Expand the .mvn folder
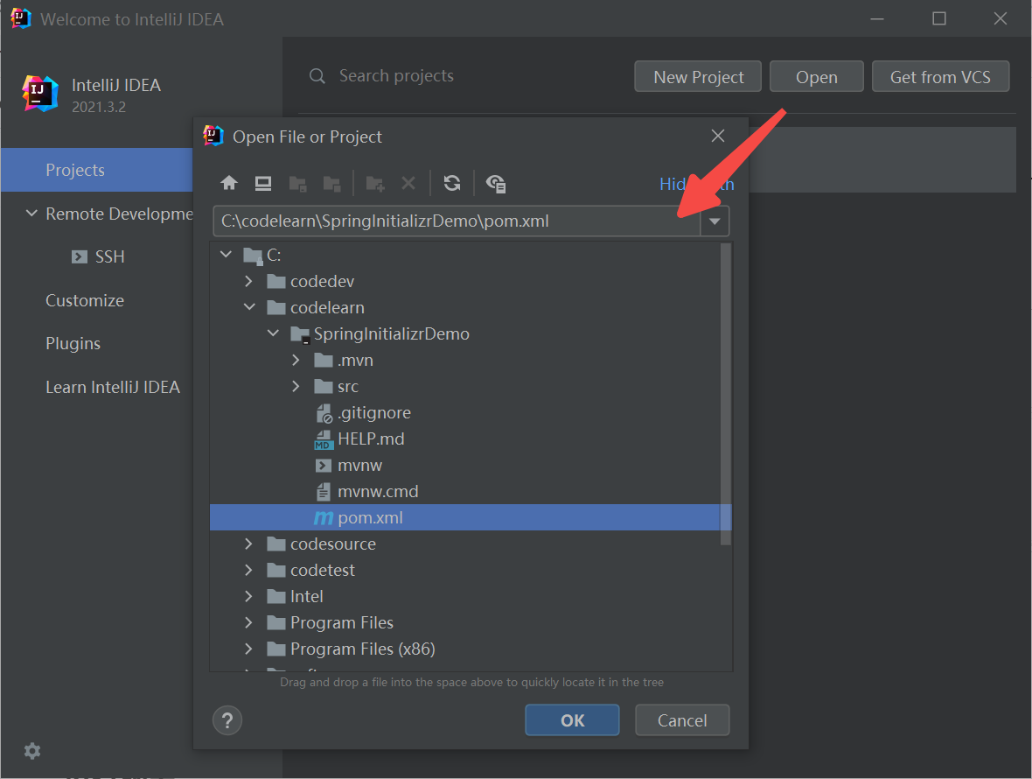 (296, 361)
